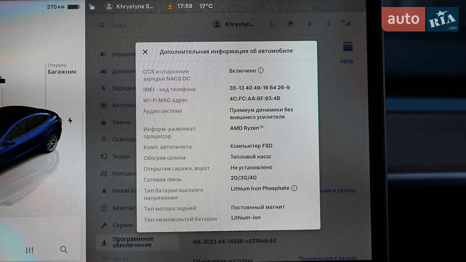This screenshot has width=466, height=262.
Task: Open Поездки trips icon in sidebar
Action: pyautogui.click(x=104, y=174)
